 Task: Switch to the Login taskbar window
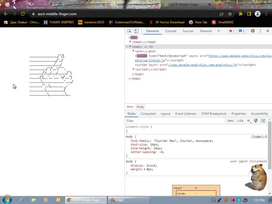129,200
